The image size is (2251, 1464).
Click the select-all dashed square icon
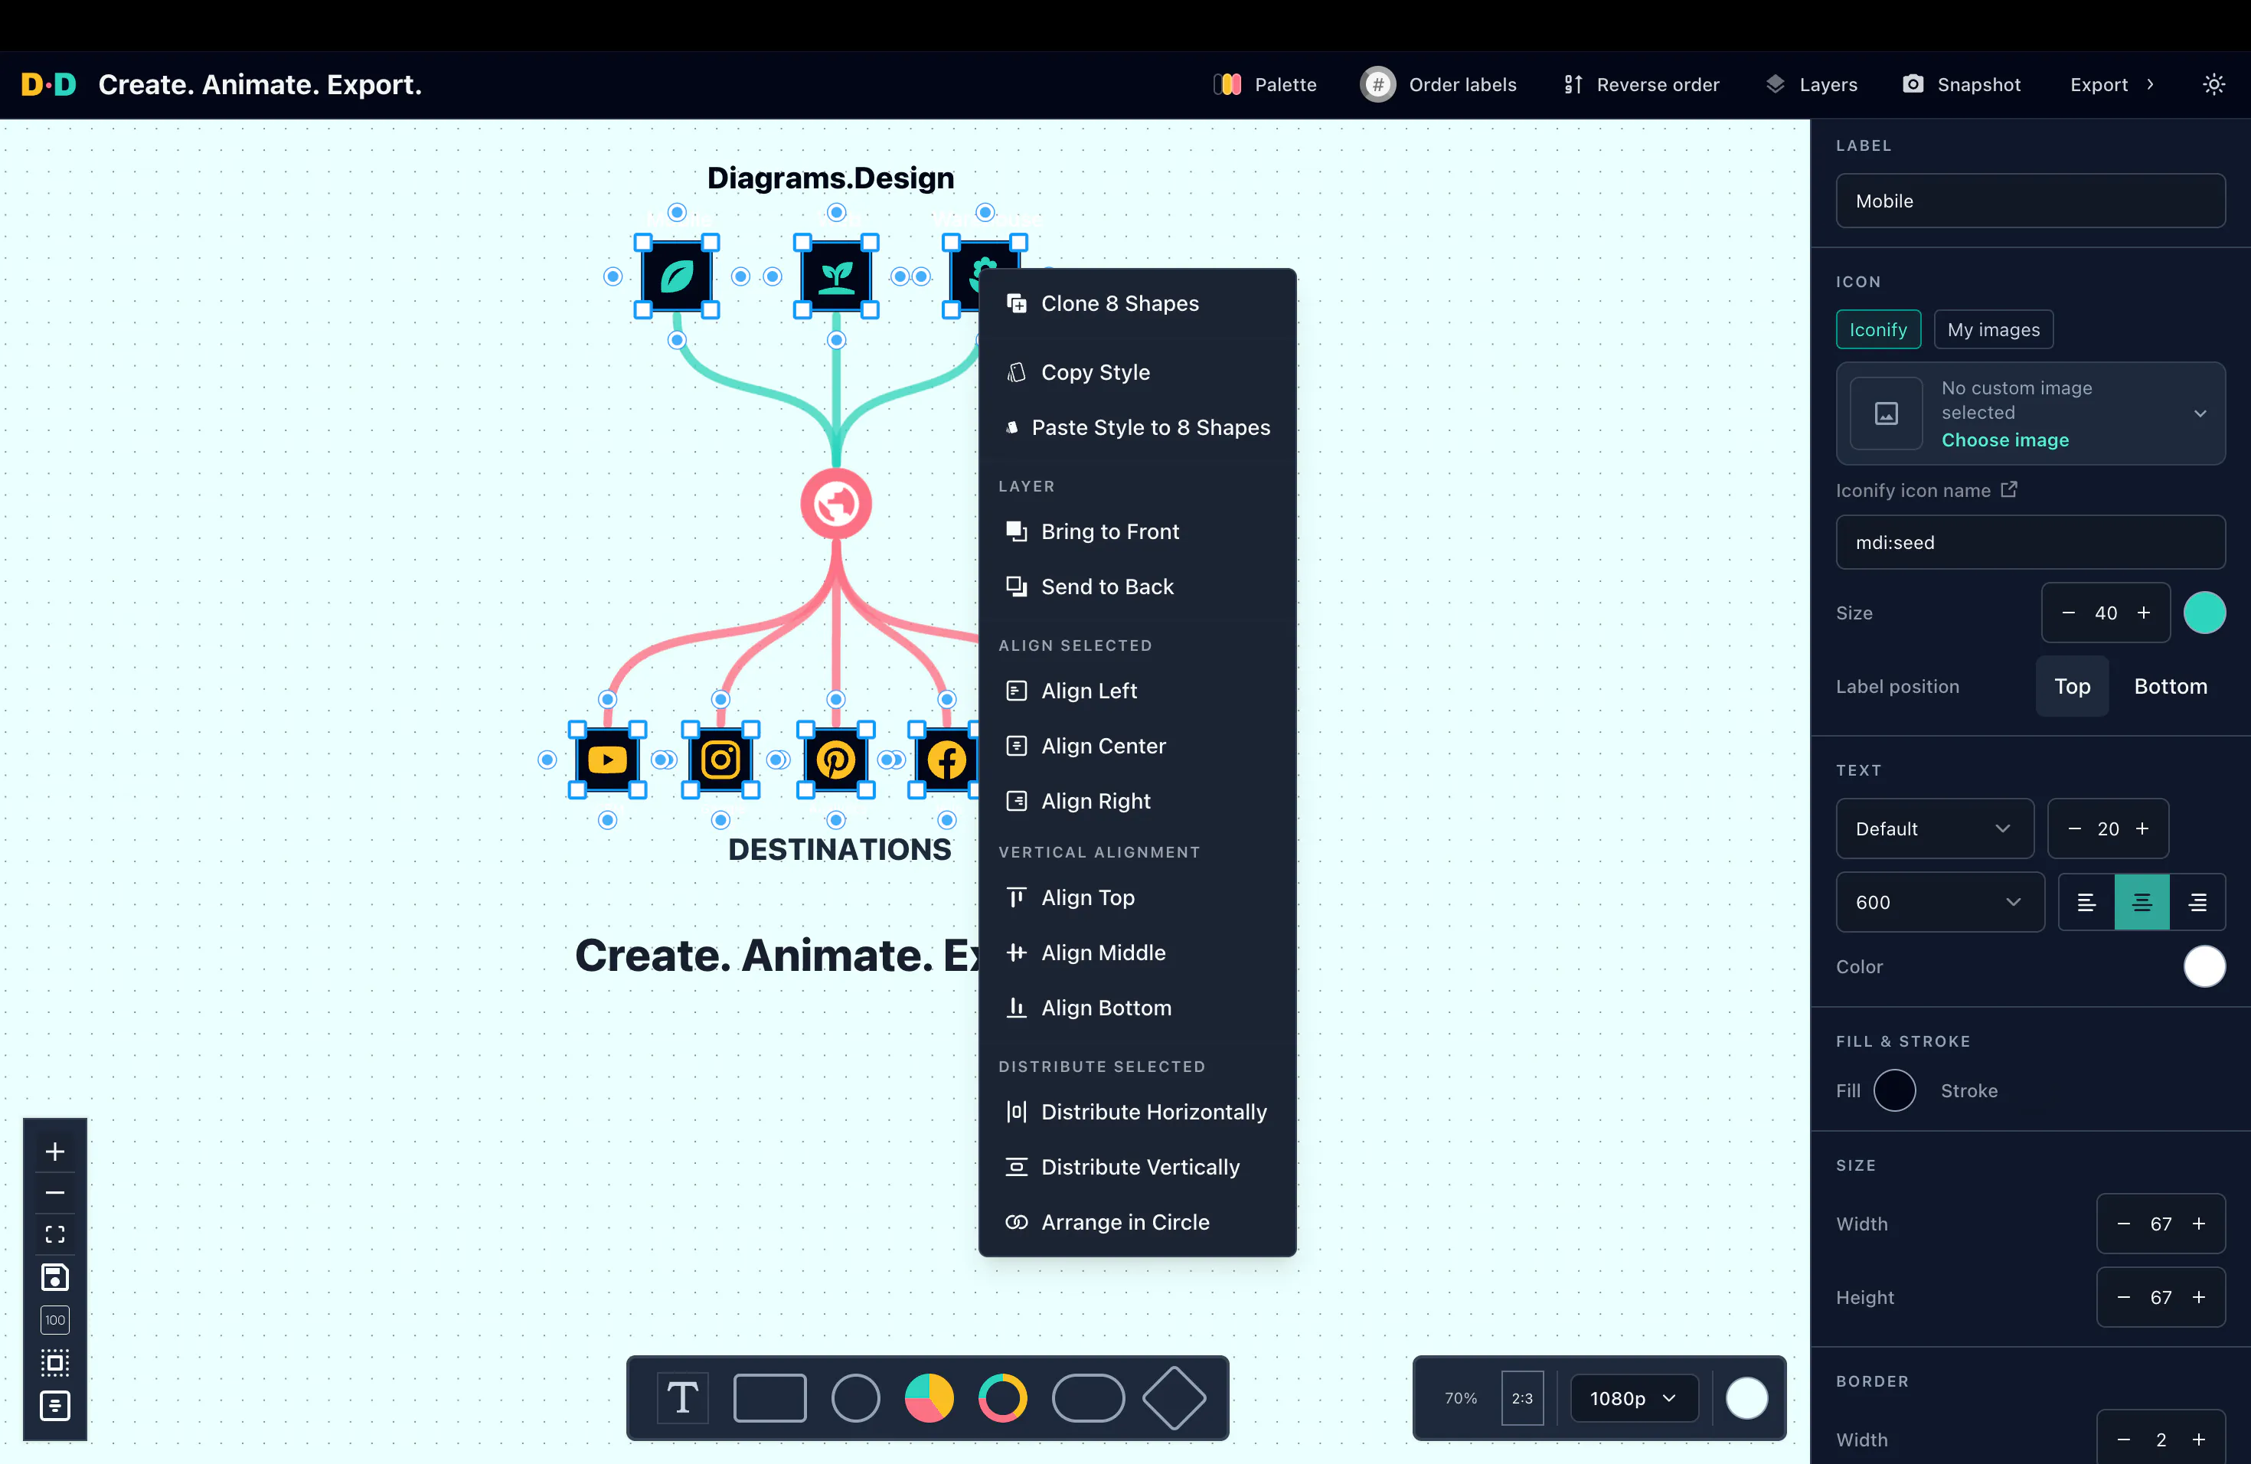[x=55, y=1363]
